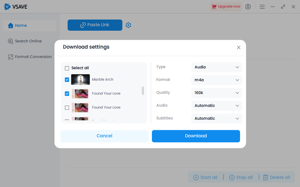
Task: Click the Download settings title text
Action: coord(86,47)
